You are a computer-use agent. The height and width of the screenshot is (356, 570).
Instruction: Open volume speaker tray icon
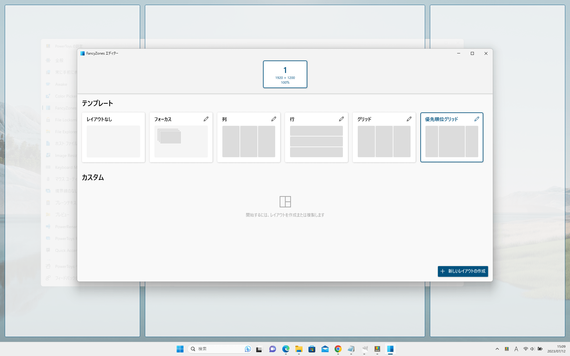coord(533,349)
